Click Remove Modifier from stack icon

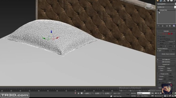pyautogui.click(x=170, y=26)
